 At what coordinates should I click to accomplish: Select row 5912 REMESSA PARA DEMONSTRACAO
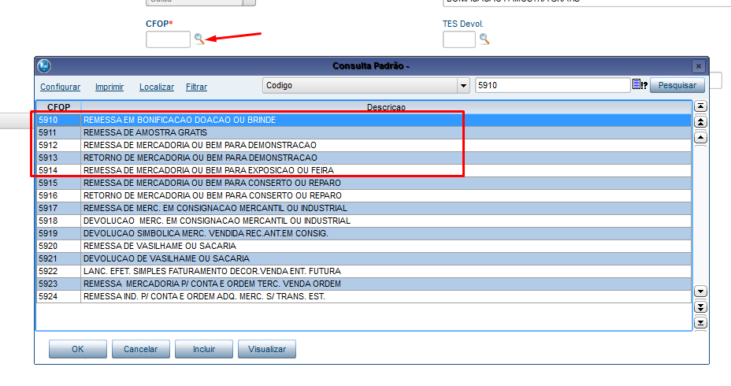point(364,145)
